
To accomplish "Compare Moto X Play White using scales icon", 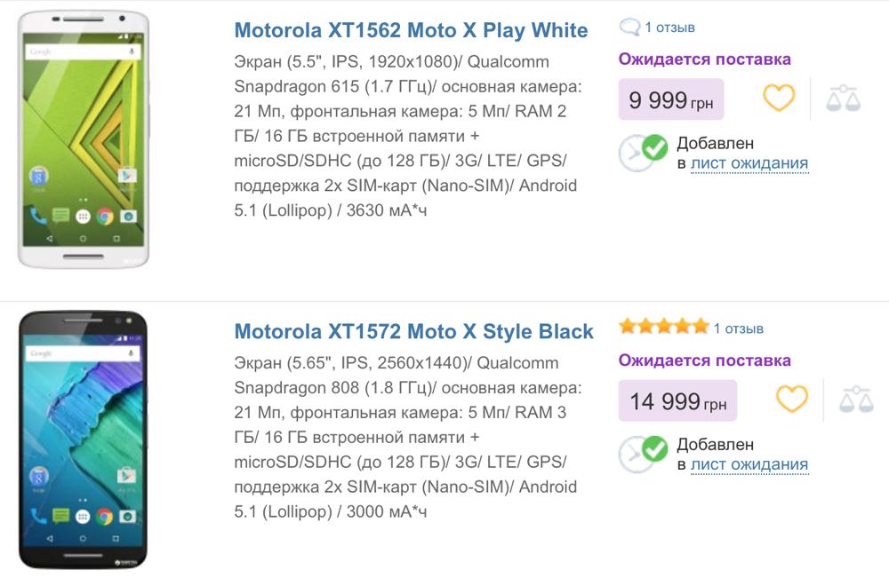I will (x=843, y=98).
